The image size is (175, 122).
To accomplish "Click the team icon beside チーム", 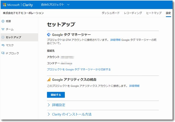I will pyautogui.click(x=3, y=29).
